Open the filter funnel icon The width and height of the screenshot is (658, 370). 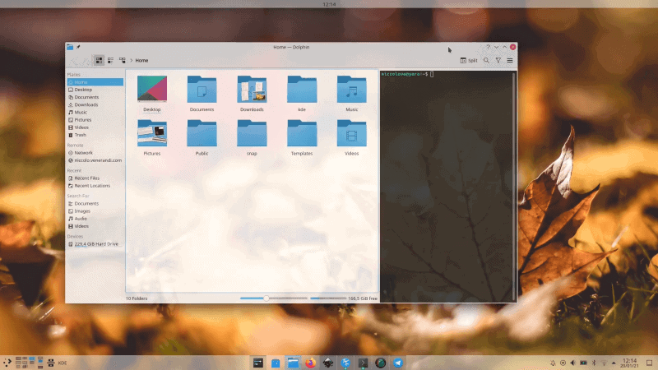point(498,60)
